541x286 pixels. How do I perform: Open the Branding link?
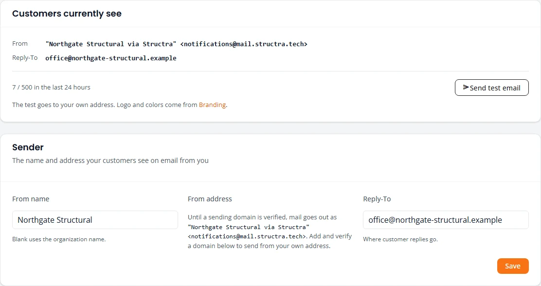212,105
